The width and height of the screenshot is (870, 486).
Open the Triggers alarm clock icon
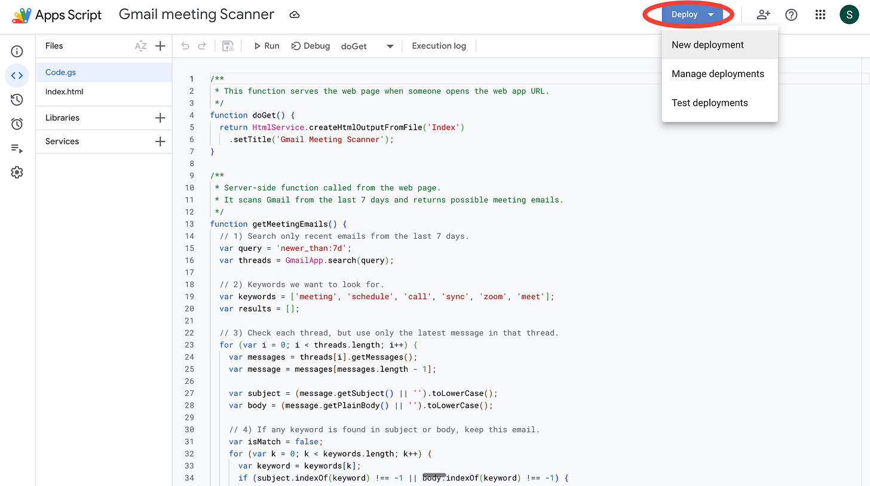17,124
